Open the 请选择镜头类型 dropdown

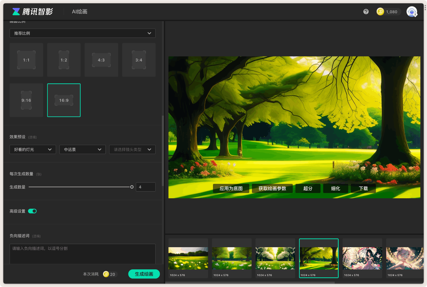(x=132, y=149)
